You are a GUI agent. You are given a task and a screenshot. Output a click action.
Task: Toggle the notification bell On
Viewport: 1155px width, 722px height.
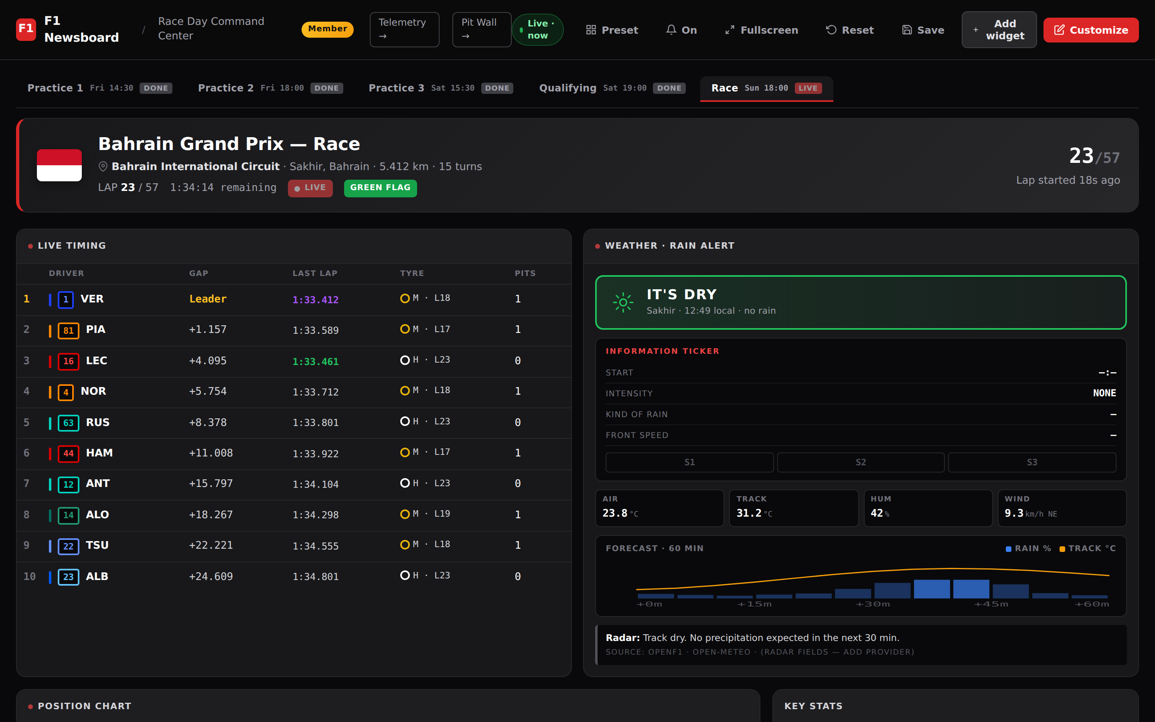point(671,30)
